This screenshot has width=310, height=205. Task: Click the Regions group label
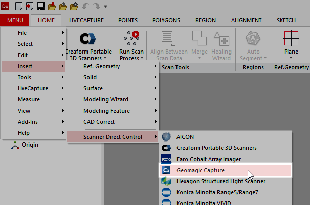(x=253, y=67)
